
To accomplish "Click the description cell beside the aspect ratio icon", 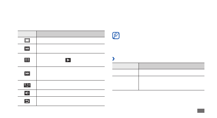I will click(71, 40).
